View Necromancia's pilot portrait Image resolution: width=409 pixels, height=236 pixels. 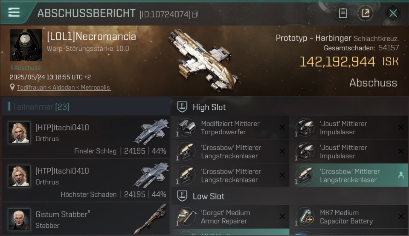tap(26, 45)
